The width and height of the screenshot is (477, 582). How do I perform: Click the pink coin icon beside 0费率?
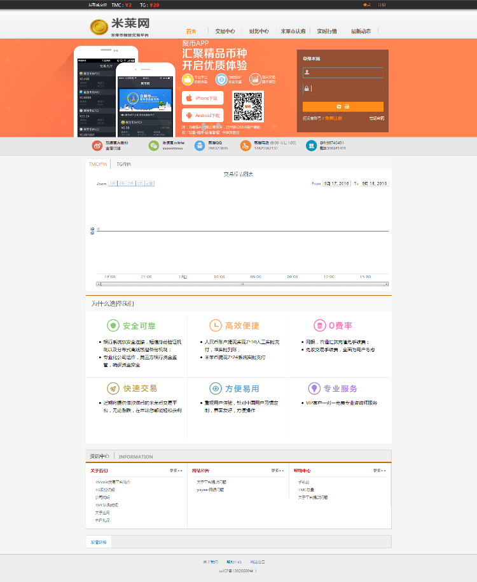coord(320,326)
